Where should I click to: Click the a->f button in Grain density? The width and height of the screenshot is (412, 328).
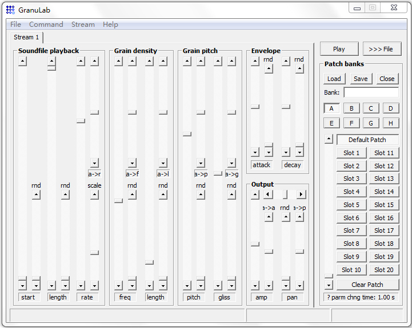[x=132, y=174]
